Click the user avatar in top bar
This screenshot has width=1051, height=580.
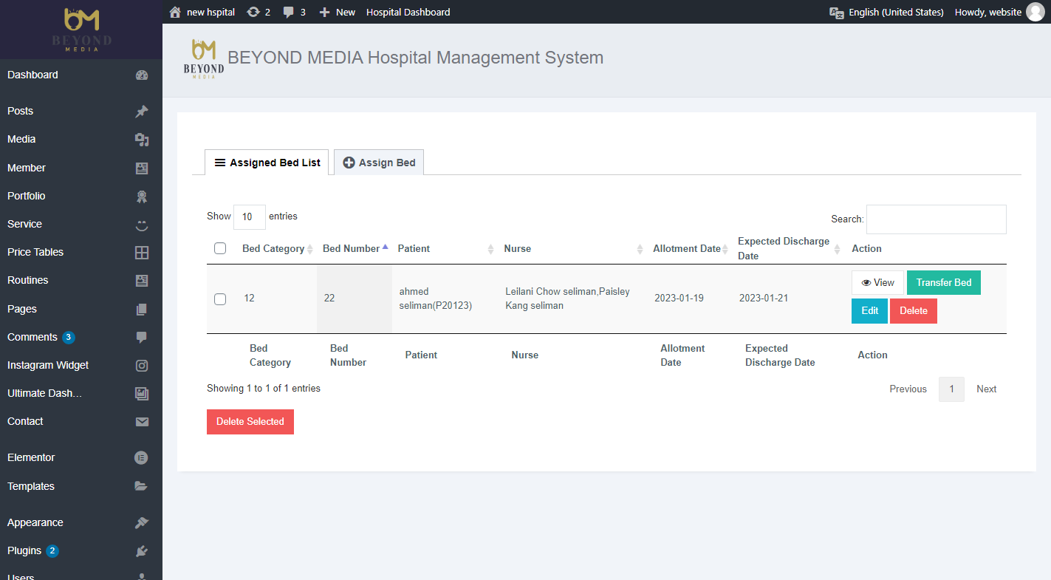pos(1035,12)
